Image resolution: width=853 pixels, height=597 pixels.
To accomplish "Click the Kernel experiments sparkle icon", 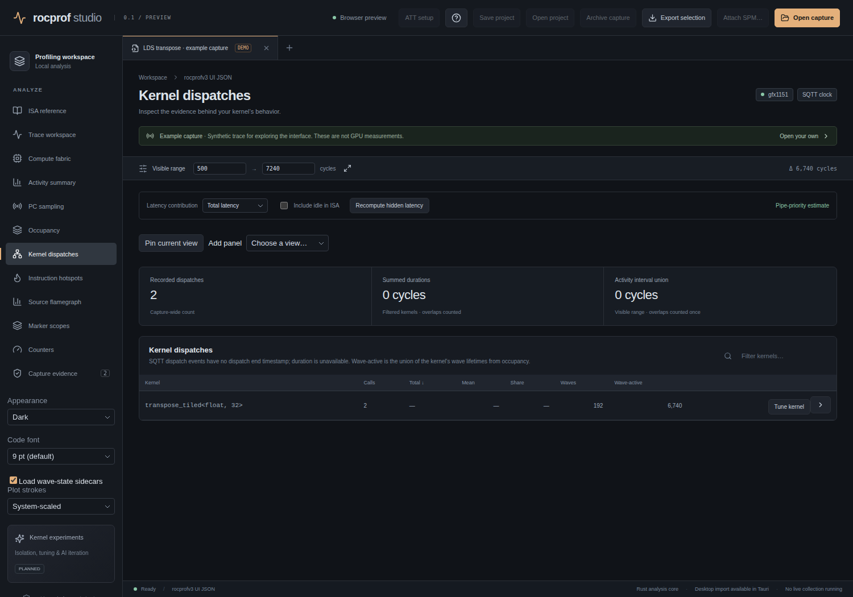I will coord(20,538).
